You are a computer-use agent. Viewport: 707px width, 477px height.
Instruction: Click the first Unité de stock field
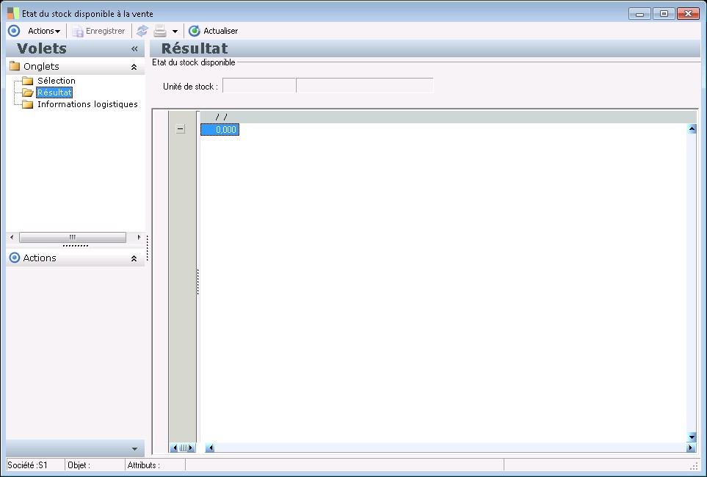259,85
